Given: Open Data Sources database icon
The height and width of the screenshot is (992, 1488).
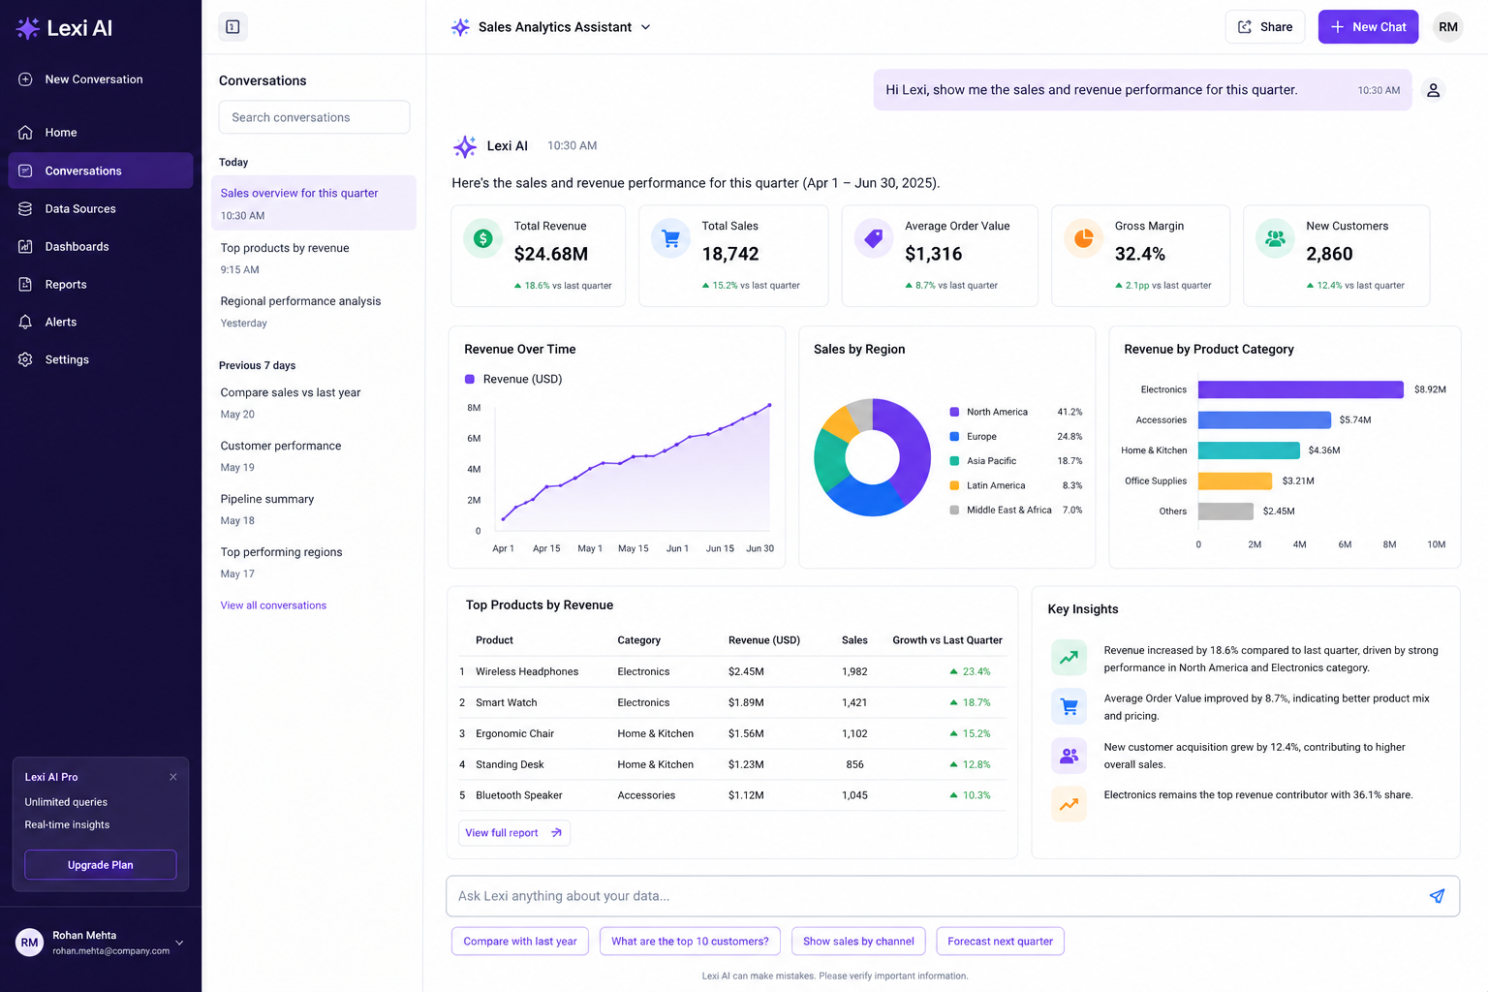Looking at the screenshot, I should [25, 208].
